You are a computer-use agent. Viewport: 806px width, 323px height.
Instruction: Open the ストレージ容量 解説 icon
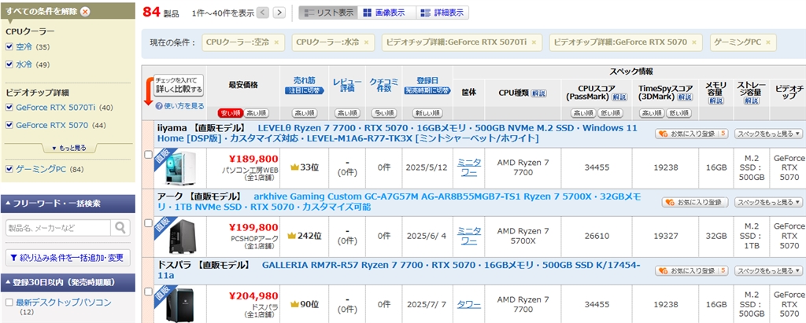click(x=752, y=101)
